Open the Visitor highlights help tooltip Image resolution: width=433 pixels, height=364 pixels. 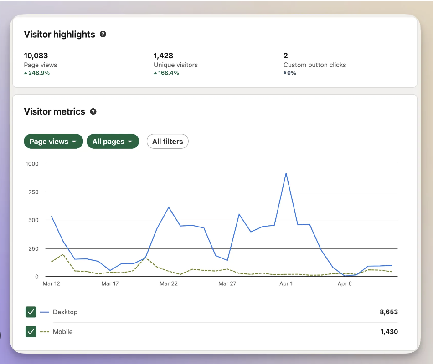(103, 34)
